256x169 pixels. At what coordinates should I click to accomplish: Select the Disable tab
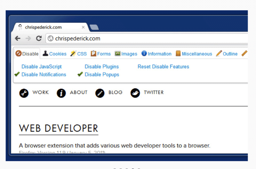pyautogui.click(x=27, y=54)
